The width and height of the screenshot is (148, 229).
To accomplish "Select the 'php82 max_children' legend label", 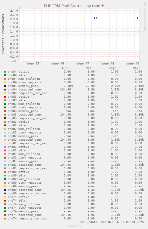I will click(x=24, y=129).
